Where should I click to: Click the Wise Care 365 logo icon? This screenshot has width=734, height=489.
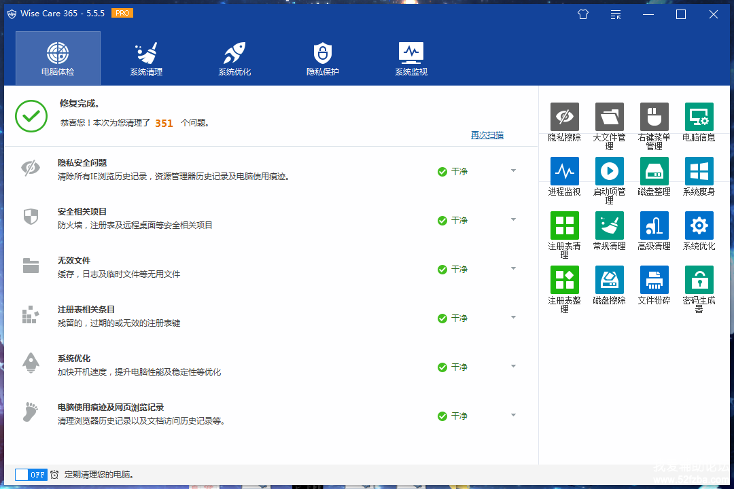click(12, 14)
